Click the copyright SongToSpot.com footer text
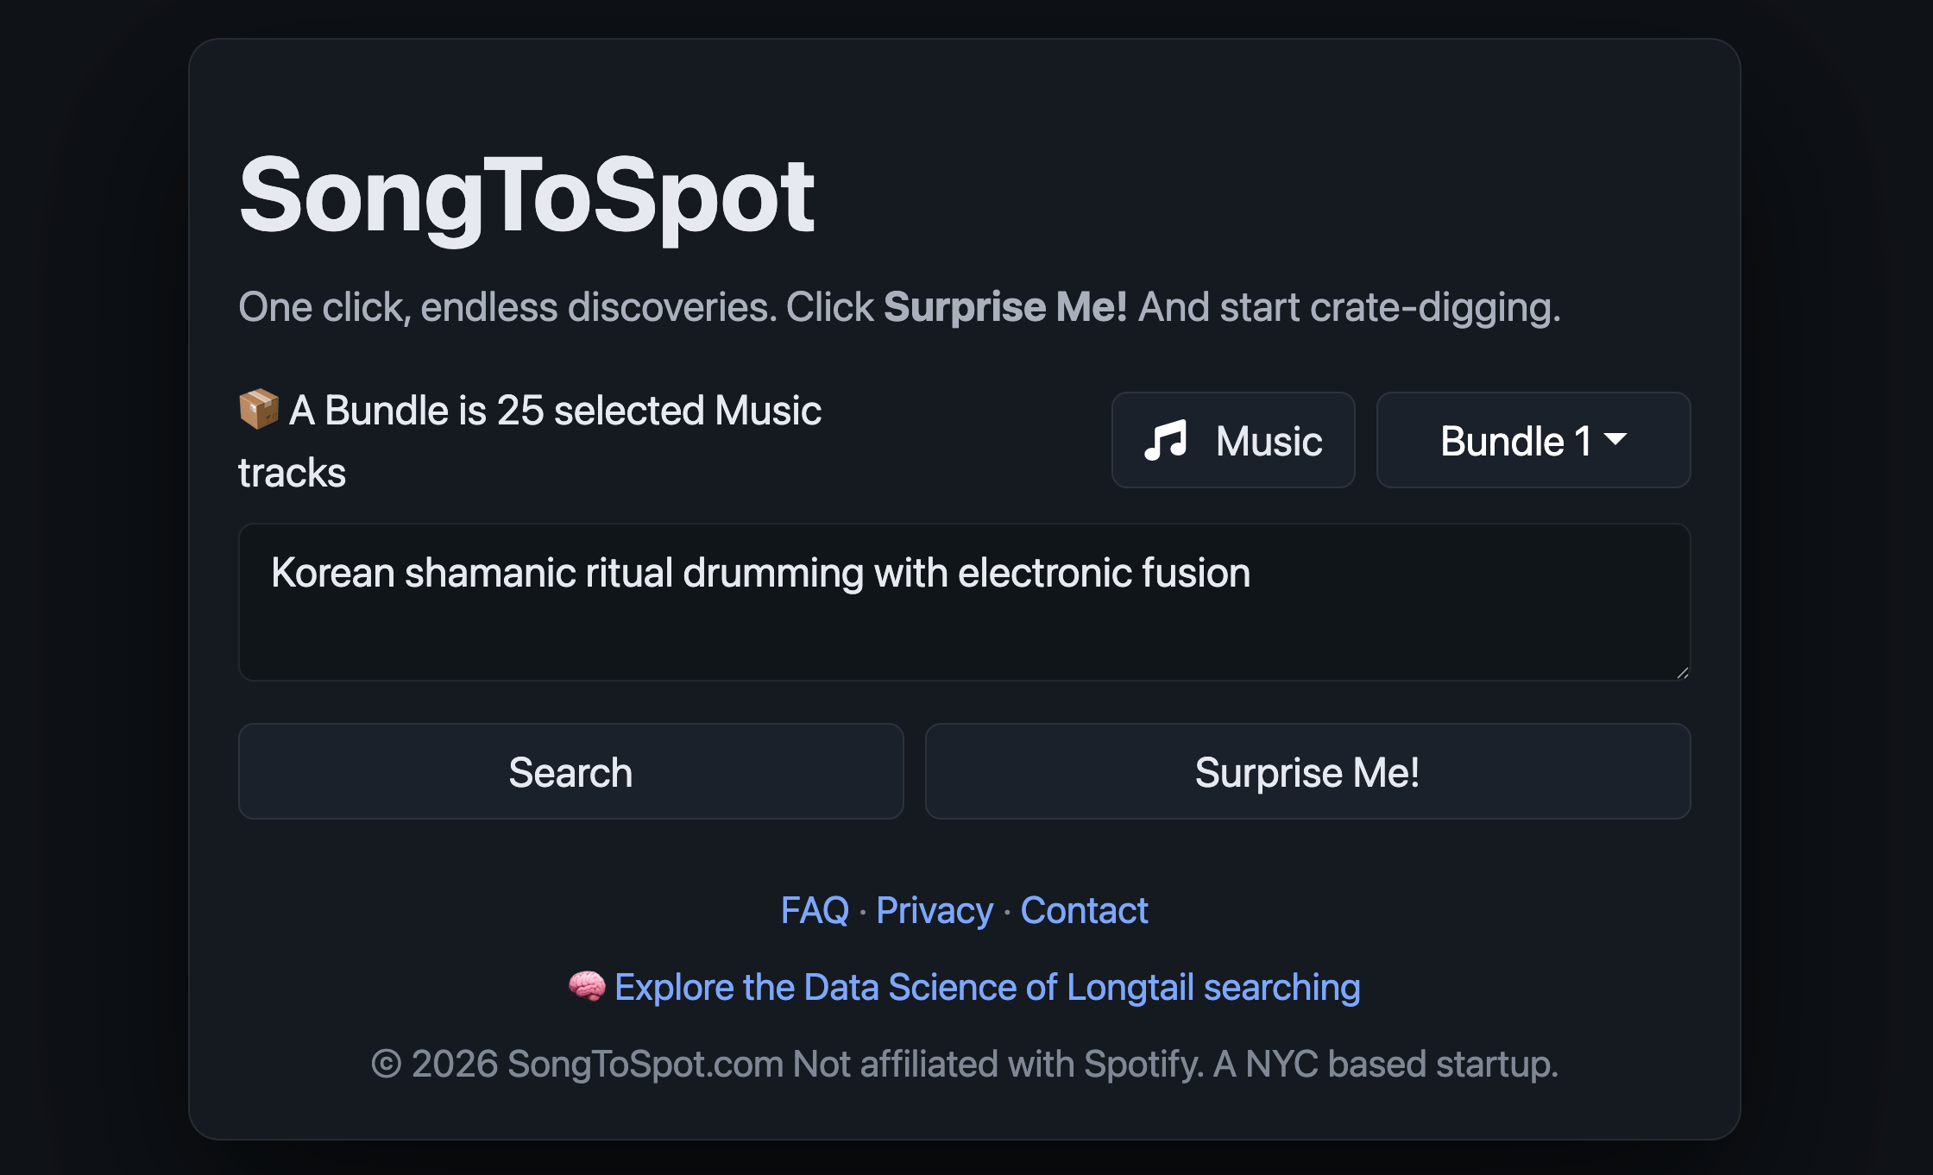 click(964, 1064)
